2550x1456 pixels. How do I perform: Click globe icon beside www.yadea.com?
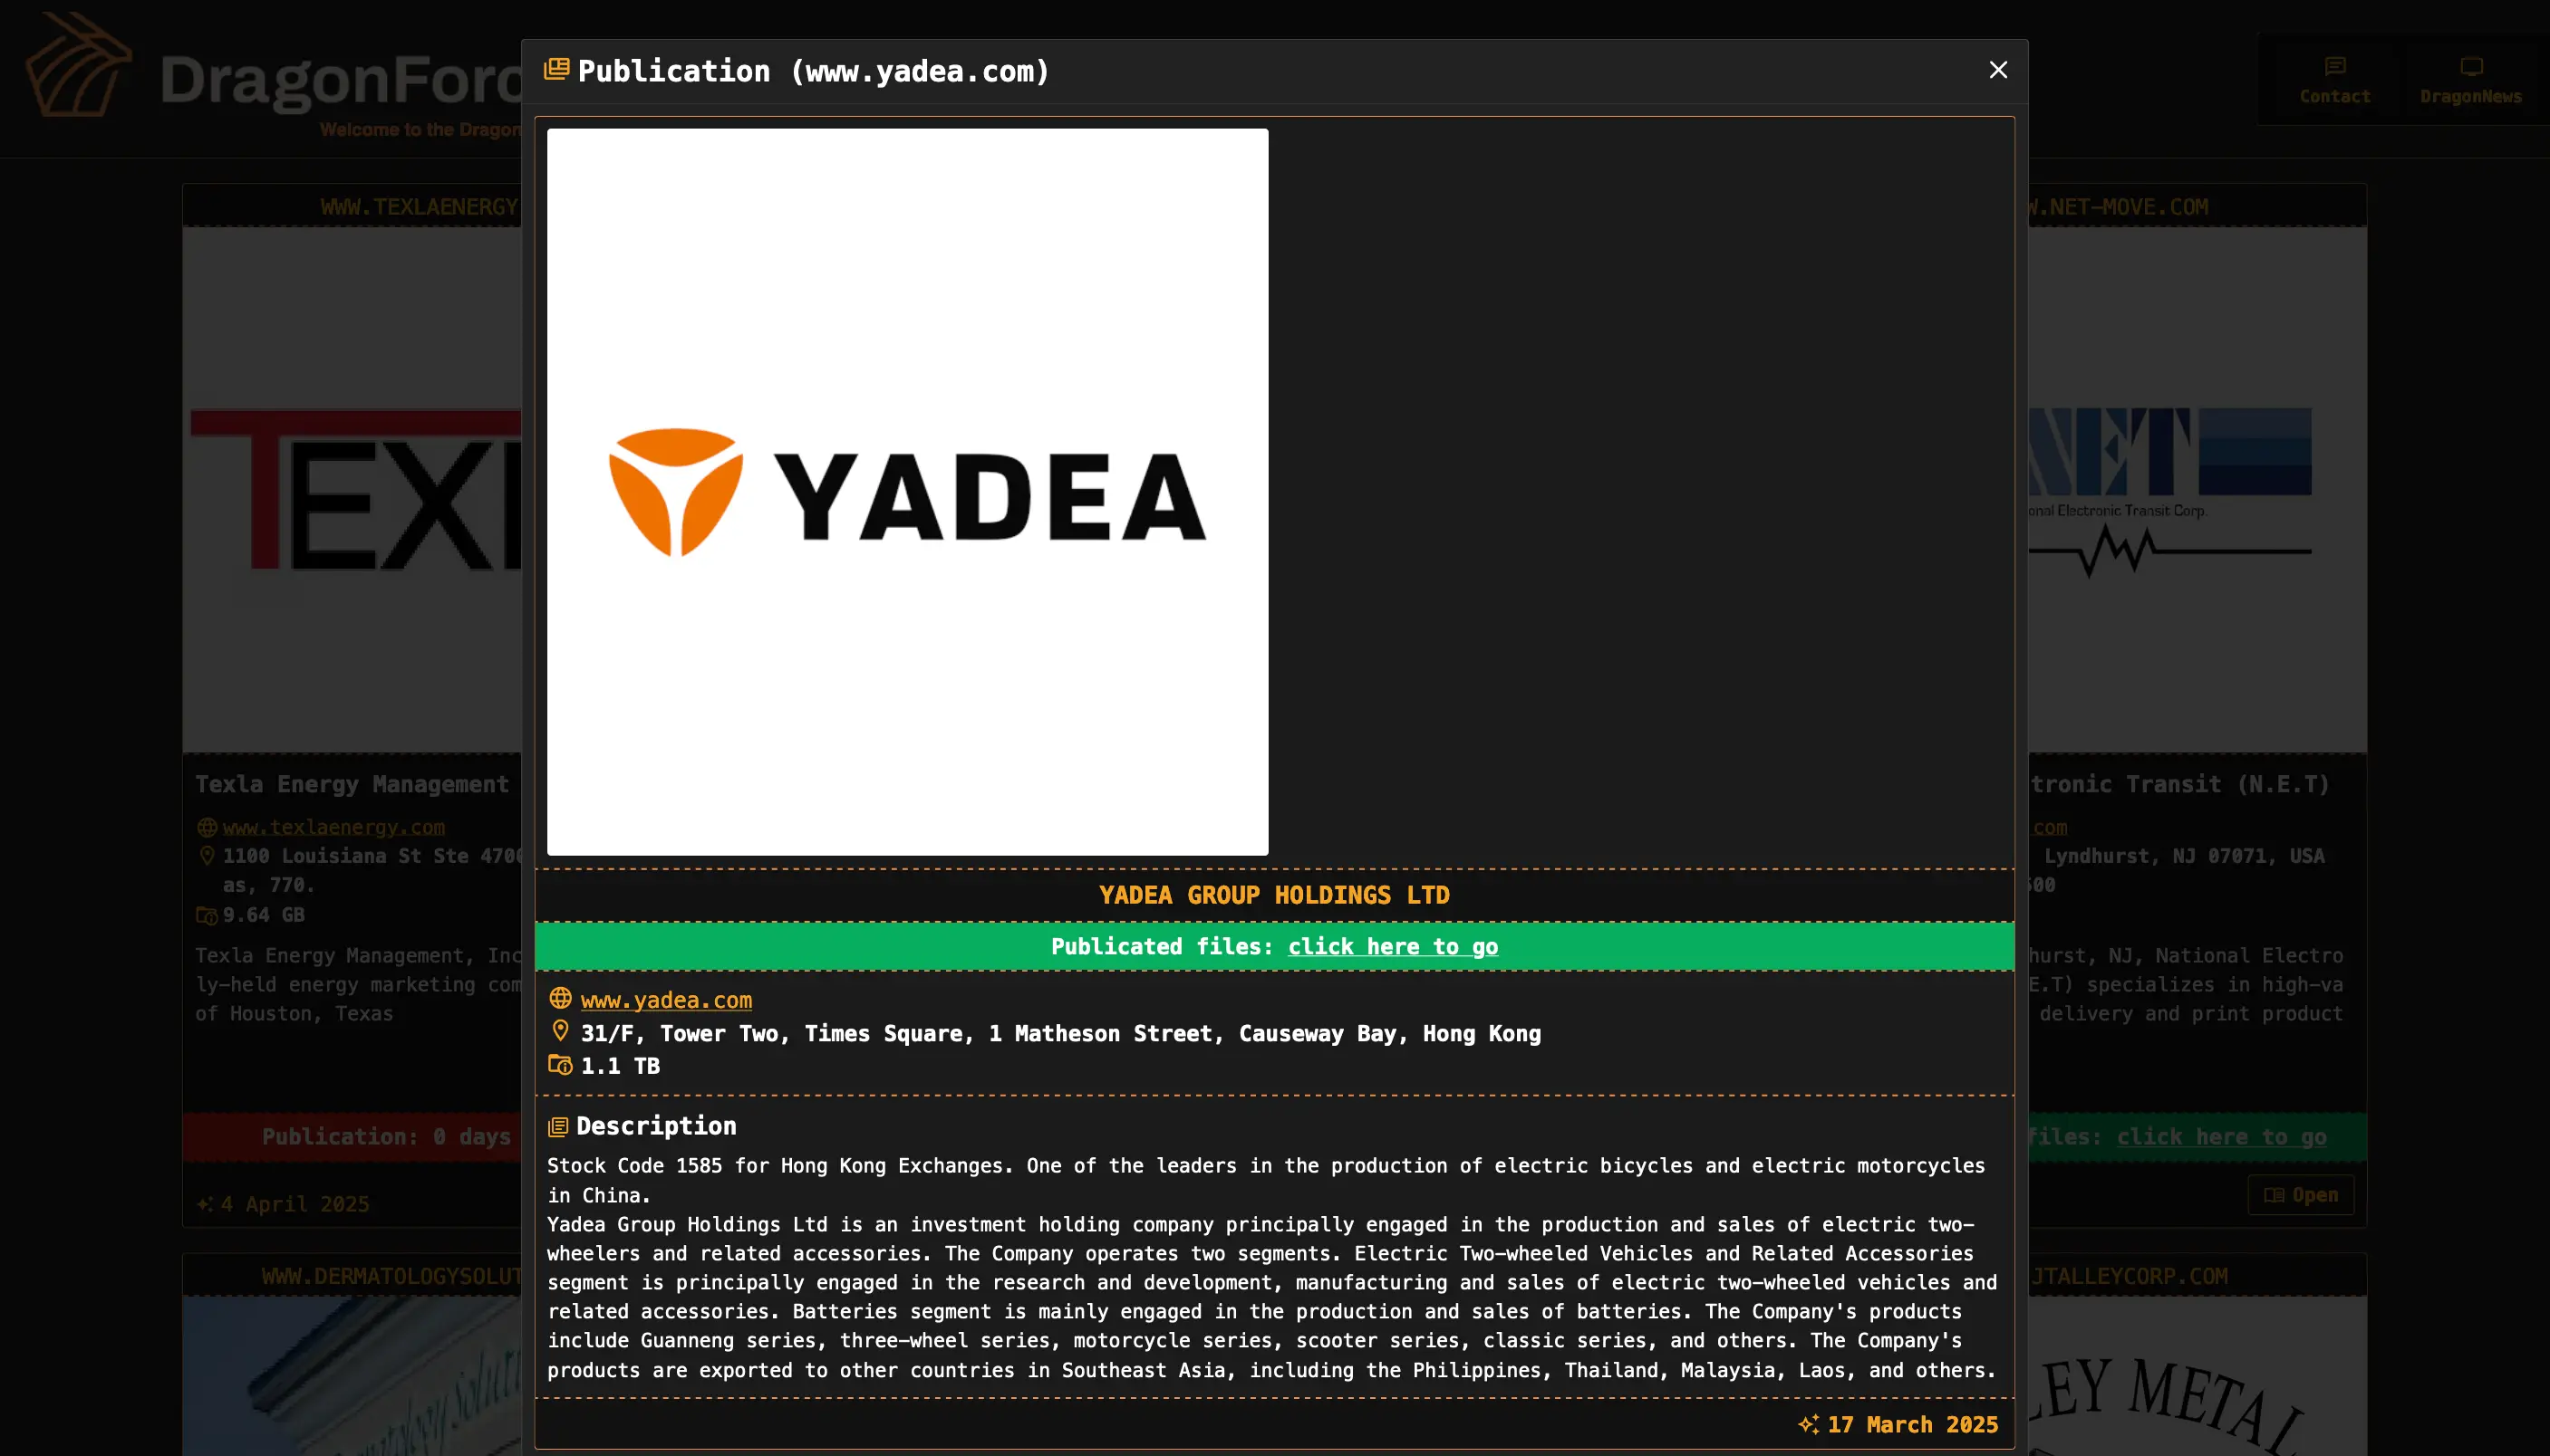point(560,998)
